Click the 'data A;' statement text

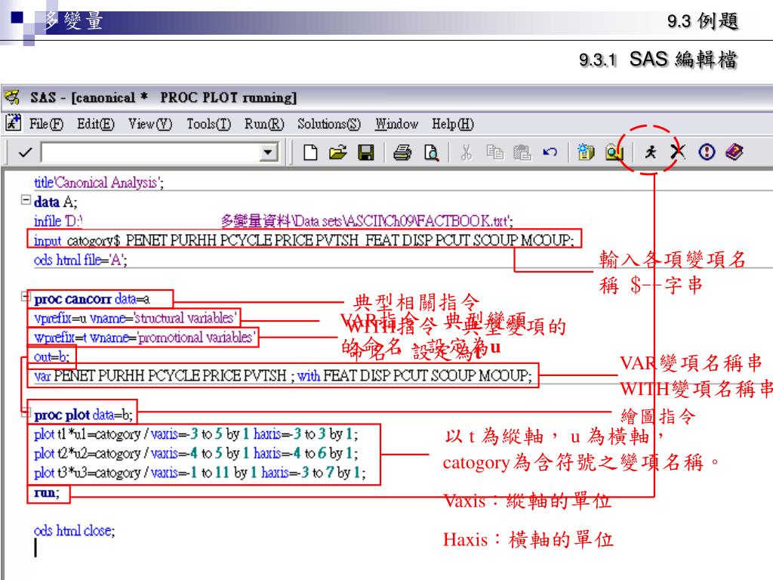click(55, 202)
